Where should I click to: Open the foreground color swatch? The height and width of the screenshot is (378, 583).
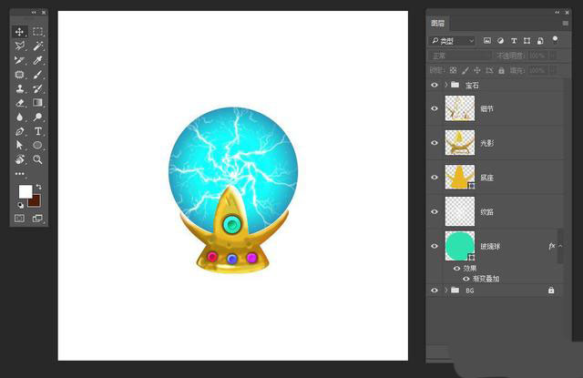coord(25,191)
